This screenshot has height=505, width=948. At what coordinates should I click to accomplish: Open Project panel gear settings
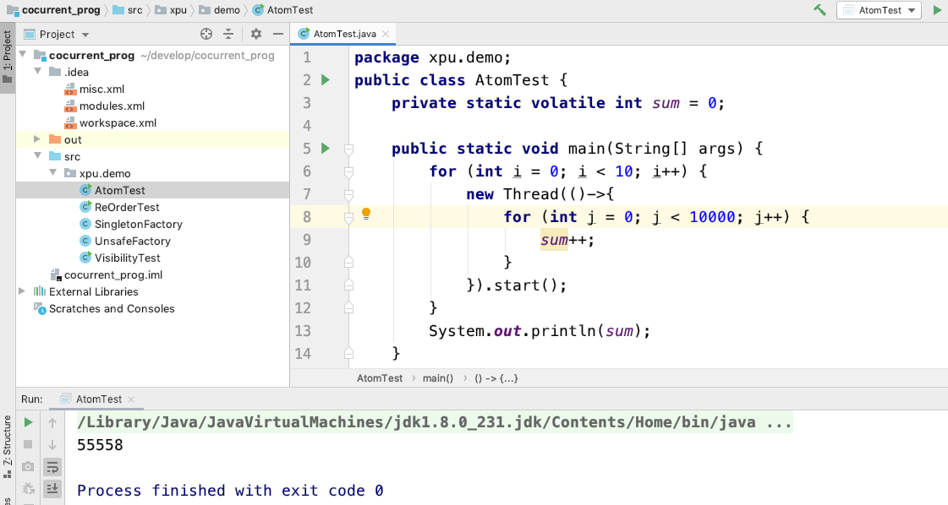256,34
